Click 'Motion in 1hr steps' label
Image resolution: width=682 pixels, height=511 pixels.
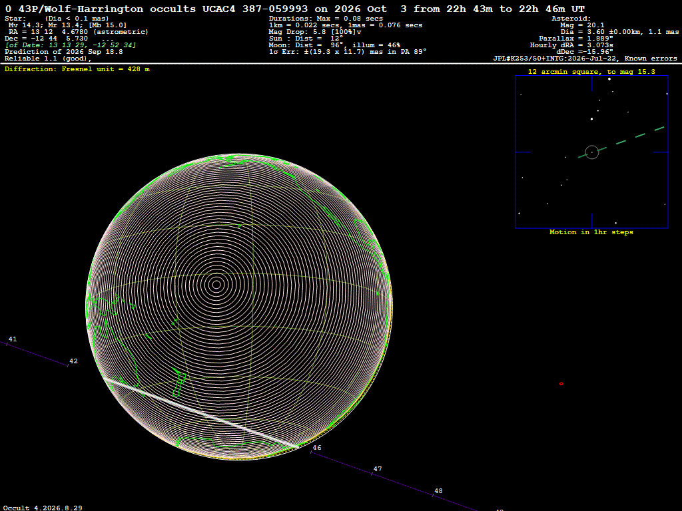(x=591, y=232)
